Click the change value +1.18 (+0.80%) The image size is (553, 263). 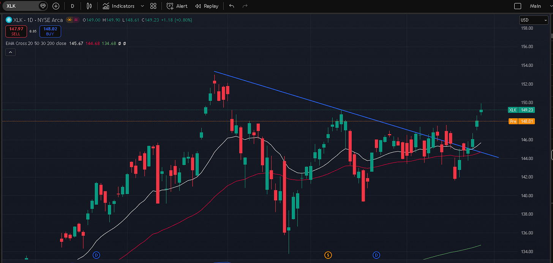177,20
